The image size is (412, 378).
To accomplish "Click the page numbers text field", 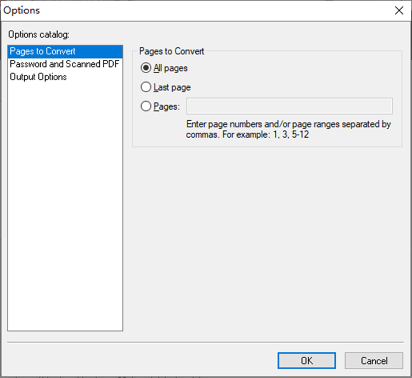I will 289,106.
